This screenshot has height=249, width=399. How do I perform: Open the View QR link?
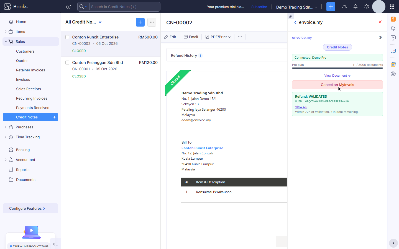tap(301, 107)
